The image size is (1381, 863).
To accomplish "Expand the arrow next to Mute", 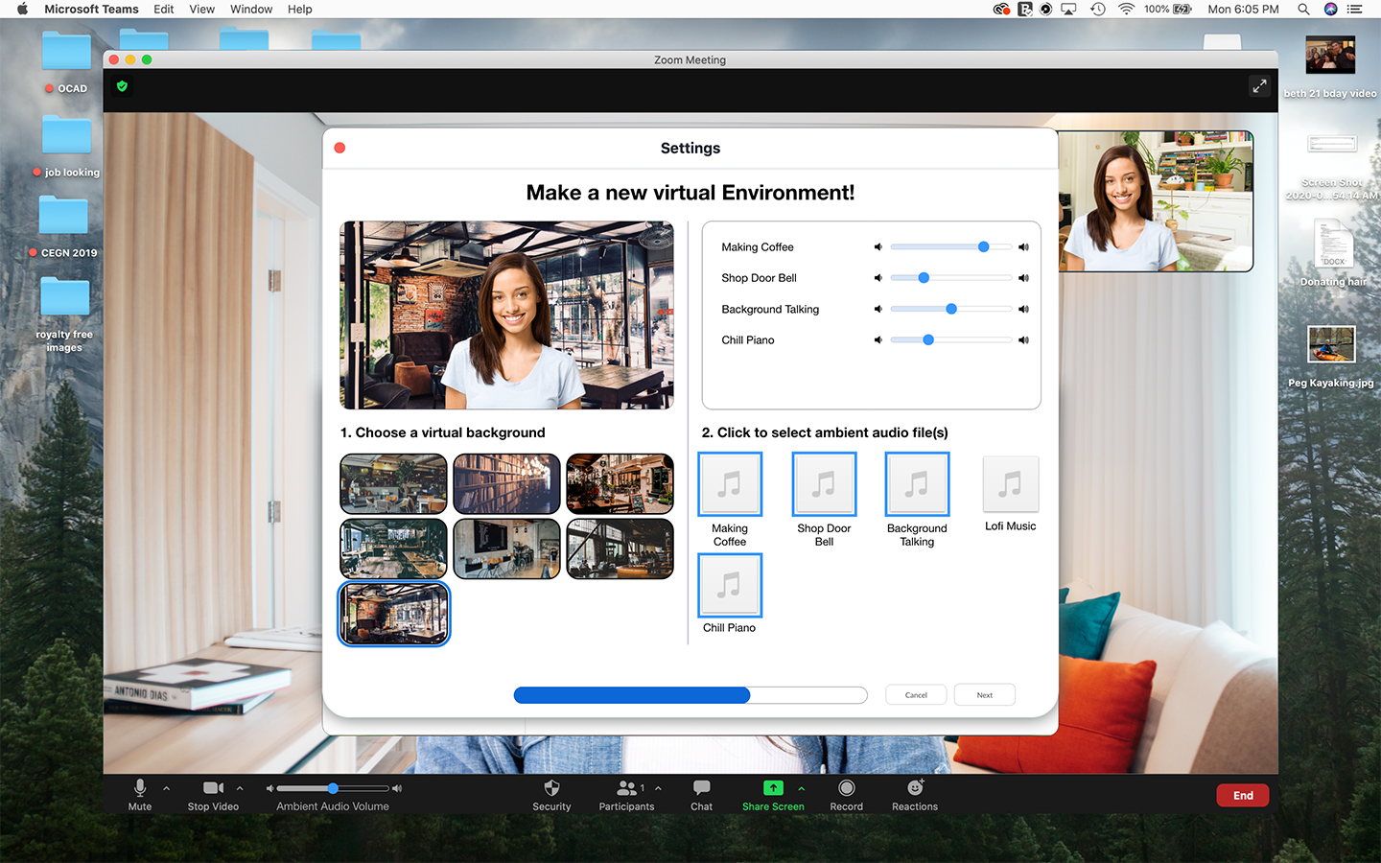I will (167, 788).
